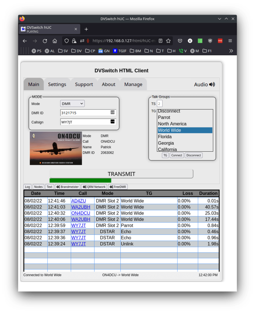Switch to the Main tab
The width and height of the screenshot is (255, 313).
click(34, 84)
